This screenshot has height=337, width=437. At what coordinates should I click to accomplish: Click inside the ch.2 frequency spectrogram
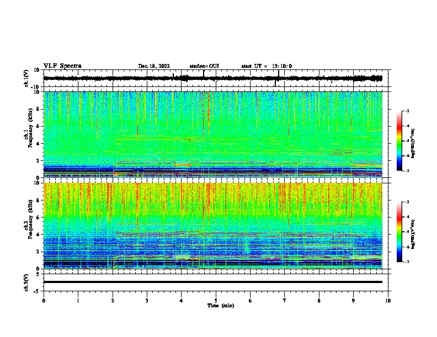pos(213,226)
